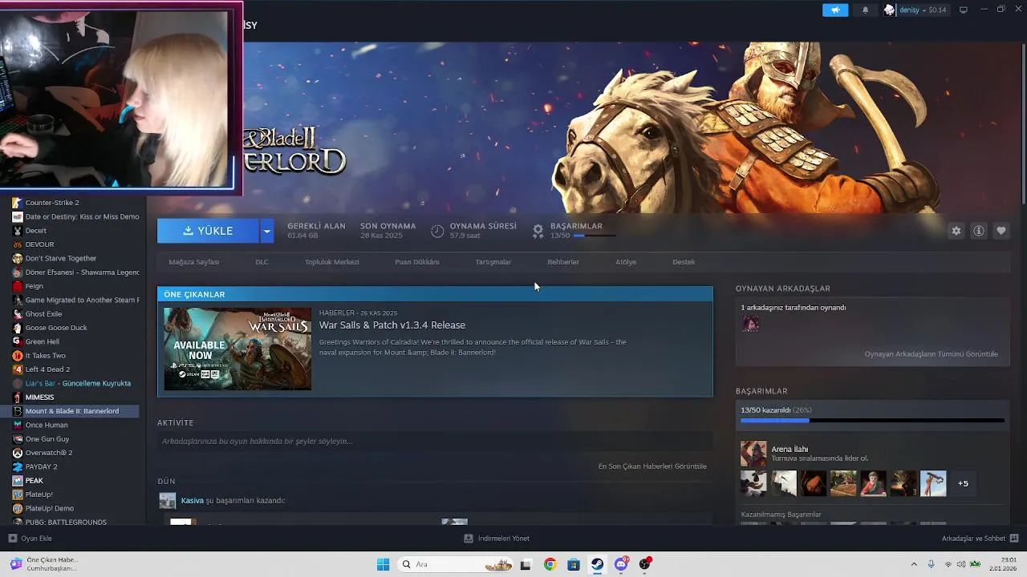Show hidden system tray icons chevron
The image size is (1027, 577).
tap(914, 564)
